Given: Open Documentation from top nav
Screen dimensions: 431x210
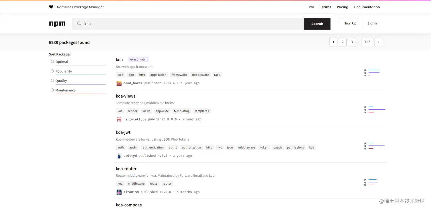Looking at the screenshot, I should pyautogui.click(x=367, y=7).
